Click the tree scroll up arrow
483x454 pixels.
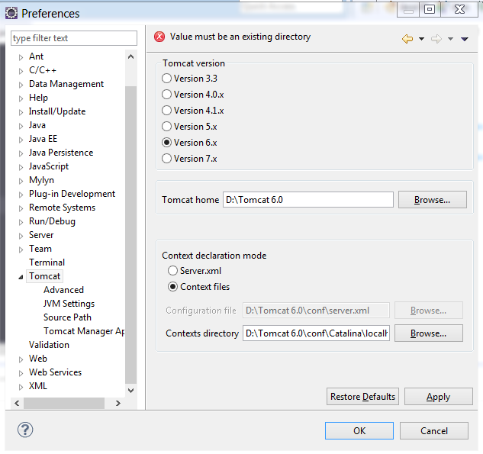130,56
